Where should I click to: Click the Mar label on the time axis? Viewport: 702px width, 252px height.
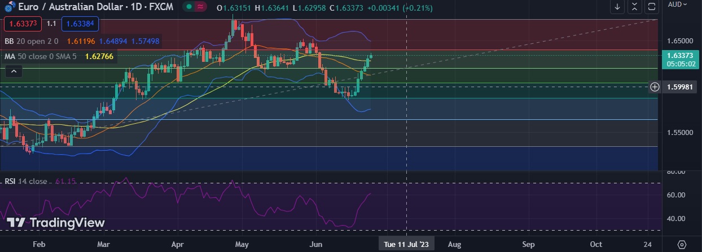click(103, 245)
